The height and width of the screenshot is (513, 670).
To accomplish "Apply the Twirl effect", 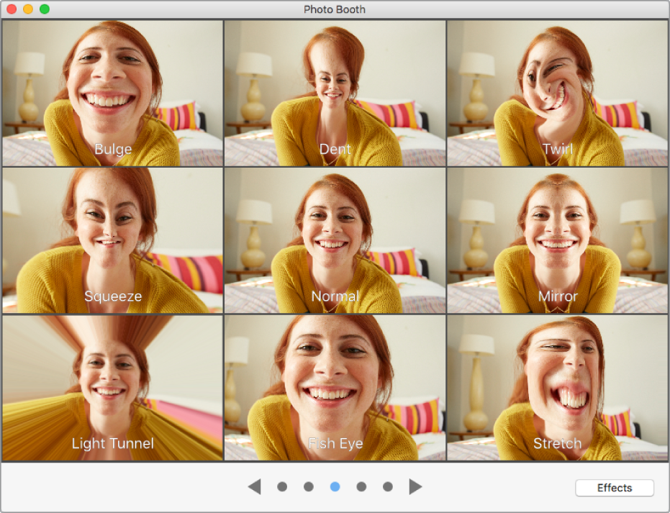I will pyautogui.click(x=557, y=94).
